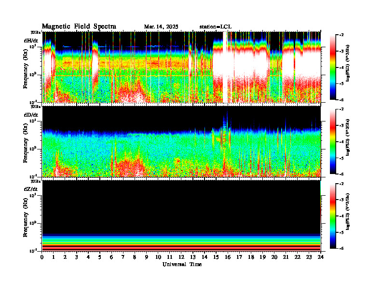Click the hour "7" time axis tick label
This screenshot has height=295, width=382.
(123, 257)
